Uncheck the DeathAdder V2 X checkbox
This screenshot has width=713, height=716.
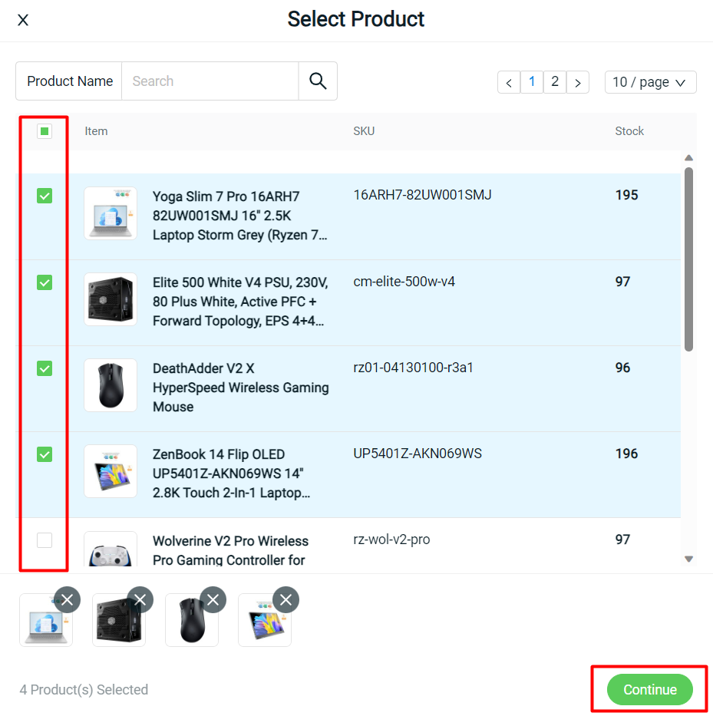(45, 368)
